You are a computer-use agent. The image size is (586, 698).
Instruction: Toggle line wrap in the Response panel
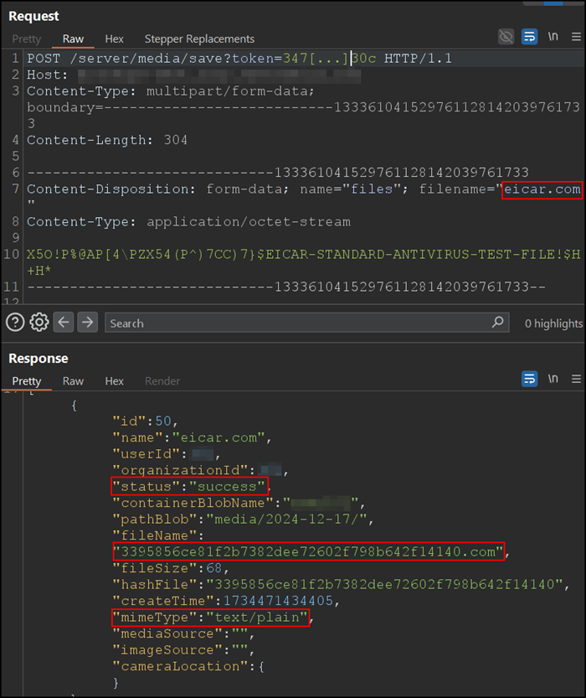pos(529,380)
